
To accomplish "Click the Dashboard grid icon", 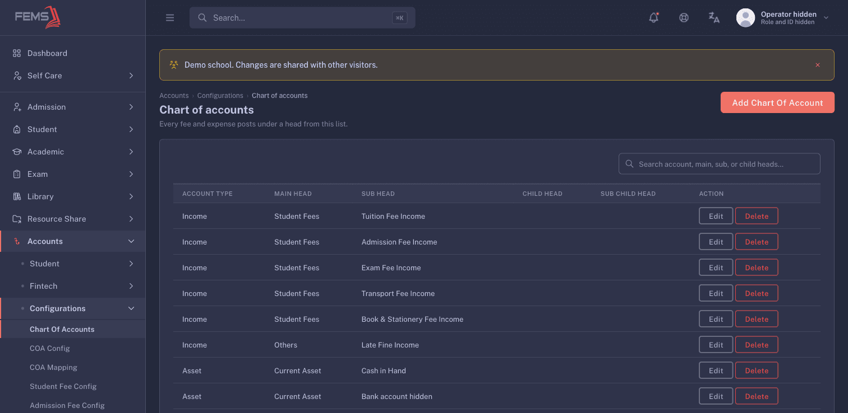I will pos(17,53).
